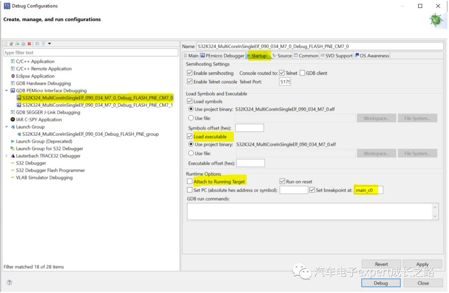Enable GDB client console routing
The height and width of the screenshot is (293, 449).
click(302, 73)
